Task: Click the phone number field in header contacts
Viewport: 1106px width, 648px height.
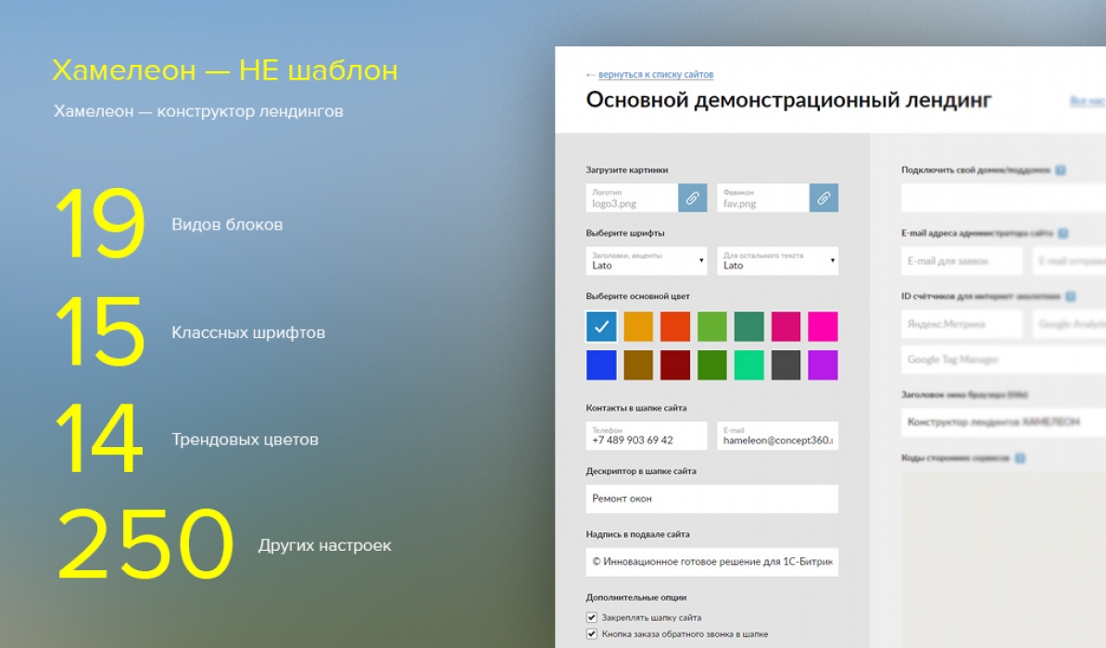Action: tap(646, 436)
